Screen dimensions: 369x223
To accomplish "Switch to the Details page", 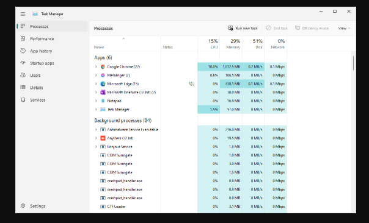I will click(x=53, y=87).
